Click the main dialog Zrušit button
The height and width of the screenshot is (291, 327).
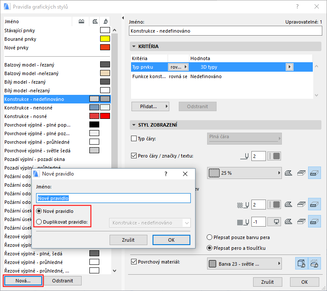tap(268, 282)
